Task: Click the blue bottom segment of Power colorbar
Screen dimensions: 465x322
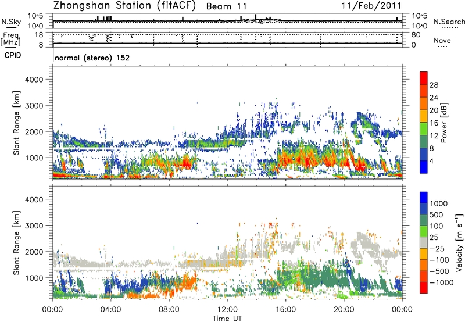Action: 424,167
